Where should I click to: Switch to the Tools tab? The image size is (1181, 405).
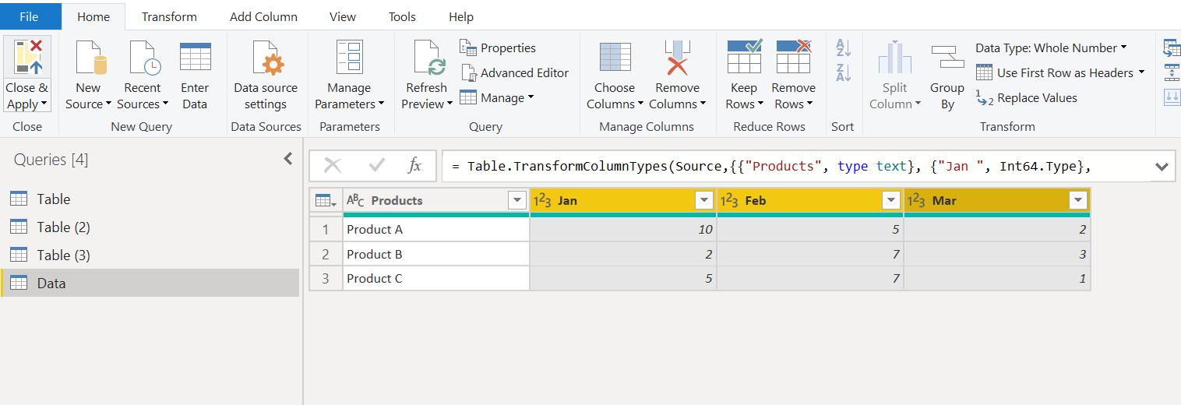[402, 16]
